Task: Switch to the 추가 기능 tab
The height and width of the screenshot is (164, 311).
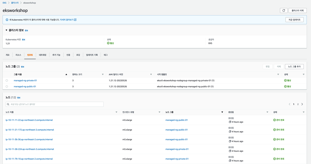Action: (56, 55)
